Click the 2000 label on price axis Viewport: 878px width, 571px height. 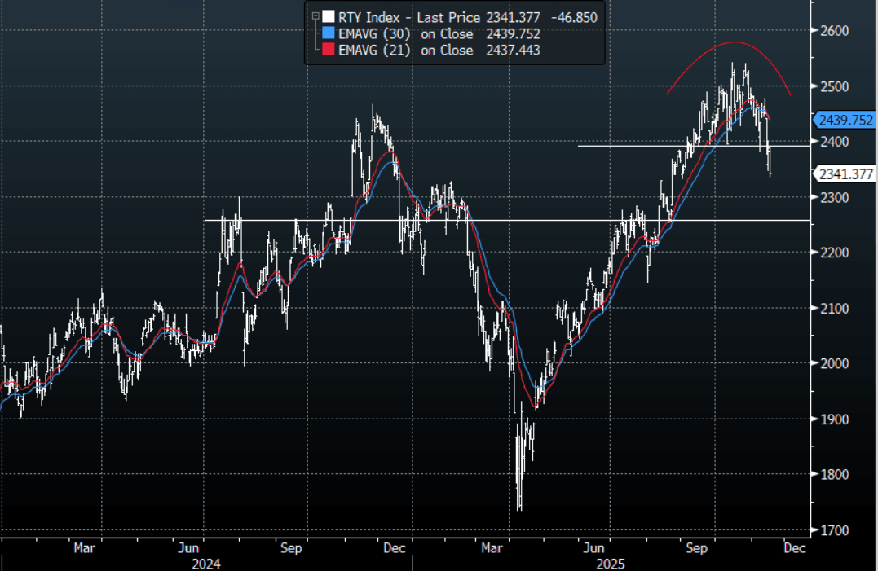coord(835,364)
